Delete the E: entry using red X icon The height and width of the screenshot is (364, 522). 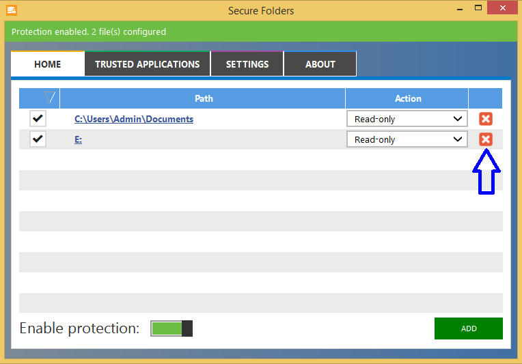(485, 139)
